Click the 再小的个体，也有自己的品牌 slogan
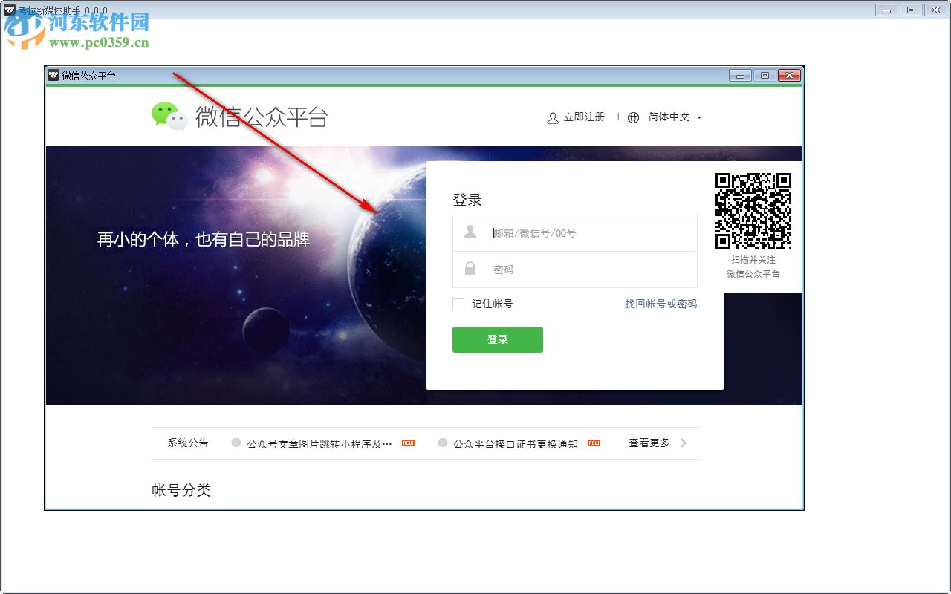Screen dimensions: 951x594 (x=204, y=239)
